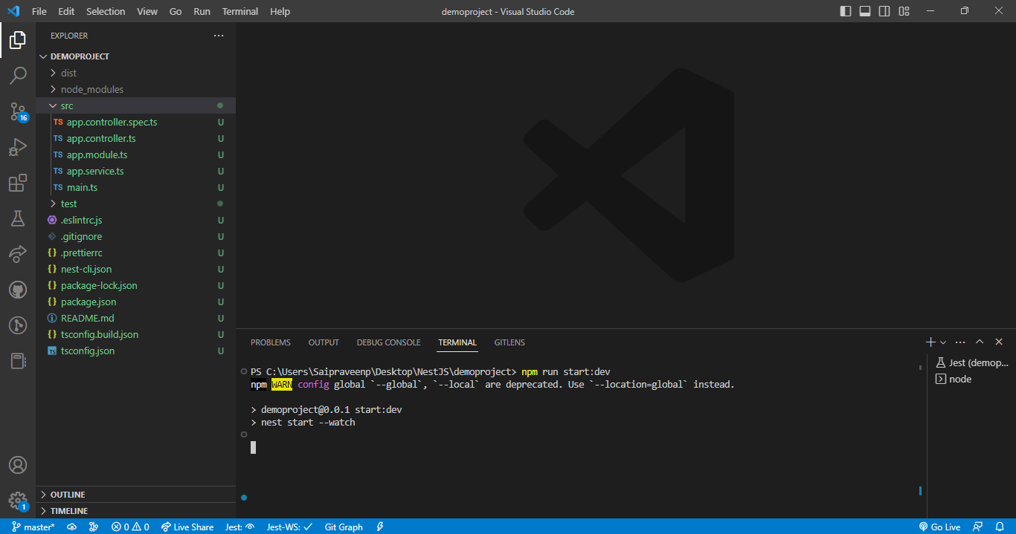
Task: Open the Extensions view
Action: [18, 183]
